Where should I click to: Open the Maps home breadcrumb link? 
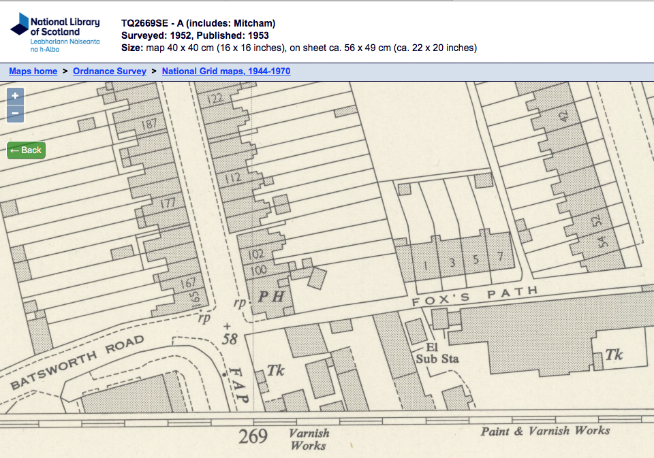(33, 71)
